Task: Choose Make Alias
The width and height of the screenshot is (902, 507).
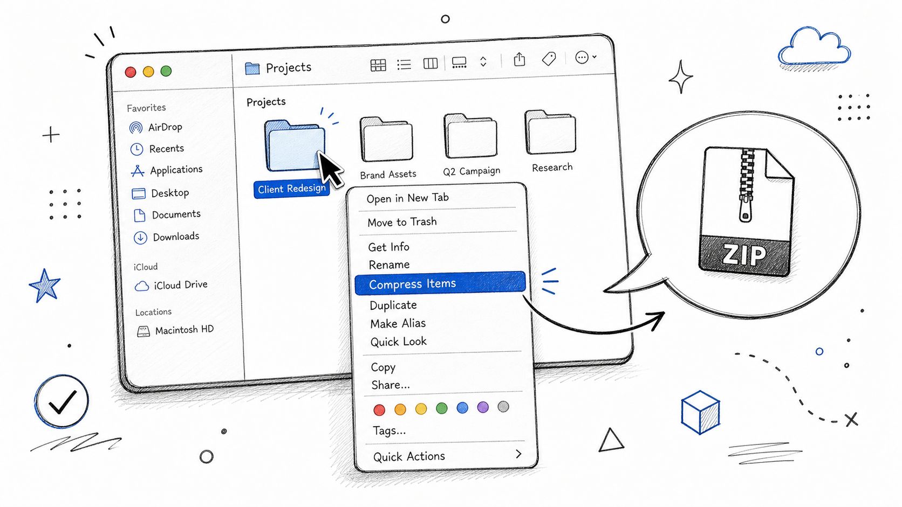Action: click(398, 323)
